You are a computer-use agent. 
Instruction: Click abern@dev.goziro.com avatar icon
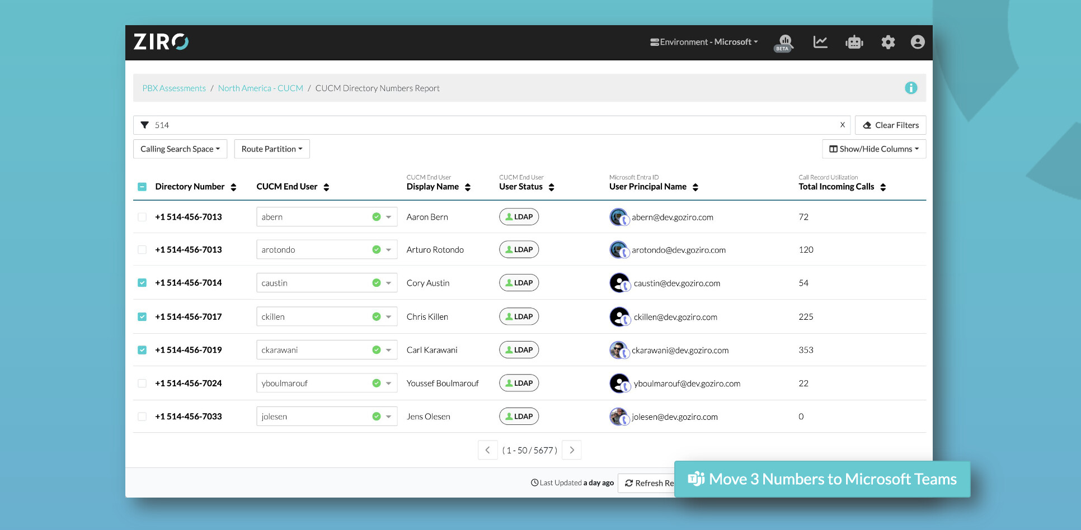(x=619, y=217)
